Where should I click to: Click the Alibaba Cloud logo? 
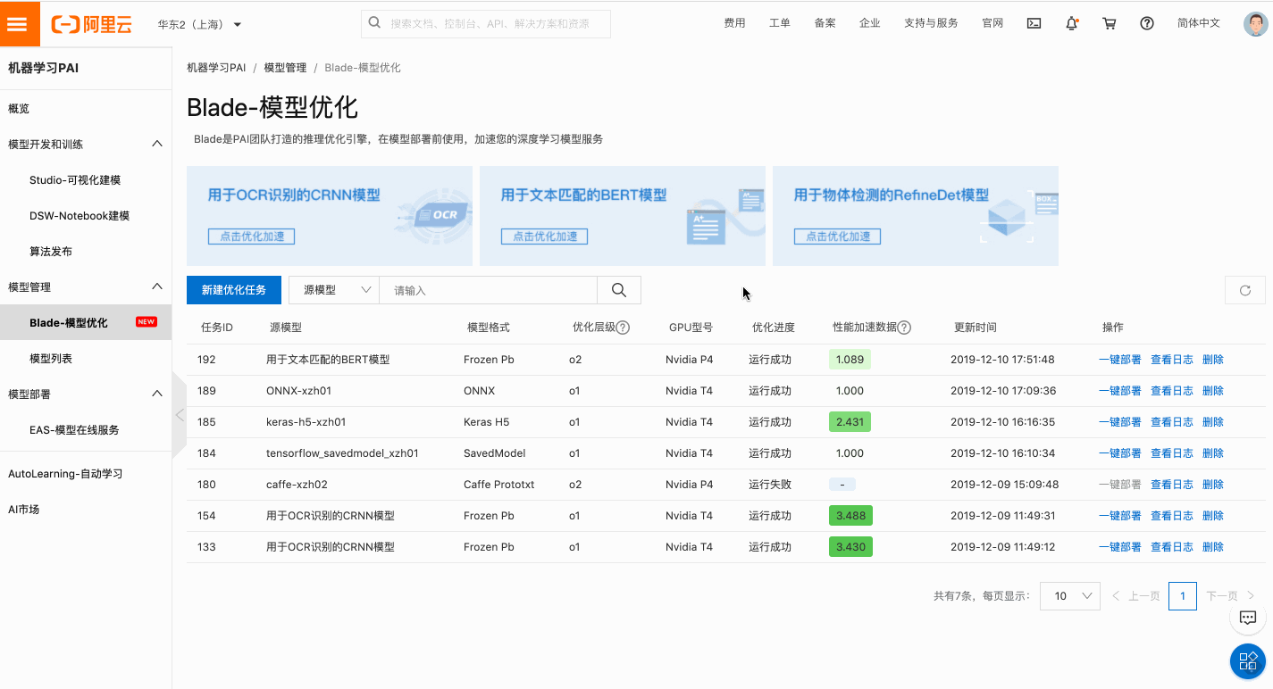[92, 24]
